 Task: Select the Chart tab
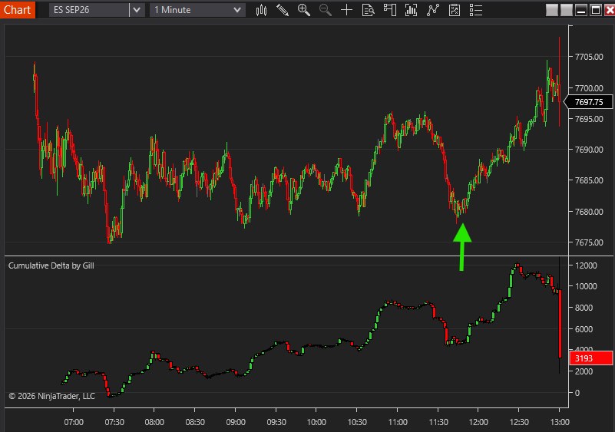pyautogui.click(x=17, y=9)
